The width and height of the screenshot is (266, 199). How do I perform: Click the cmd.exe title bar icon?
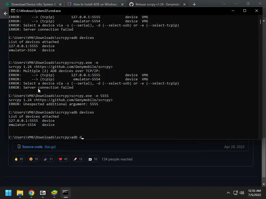click(x=13, y=11)
